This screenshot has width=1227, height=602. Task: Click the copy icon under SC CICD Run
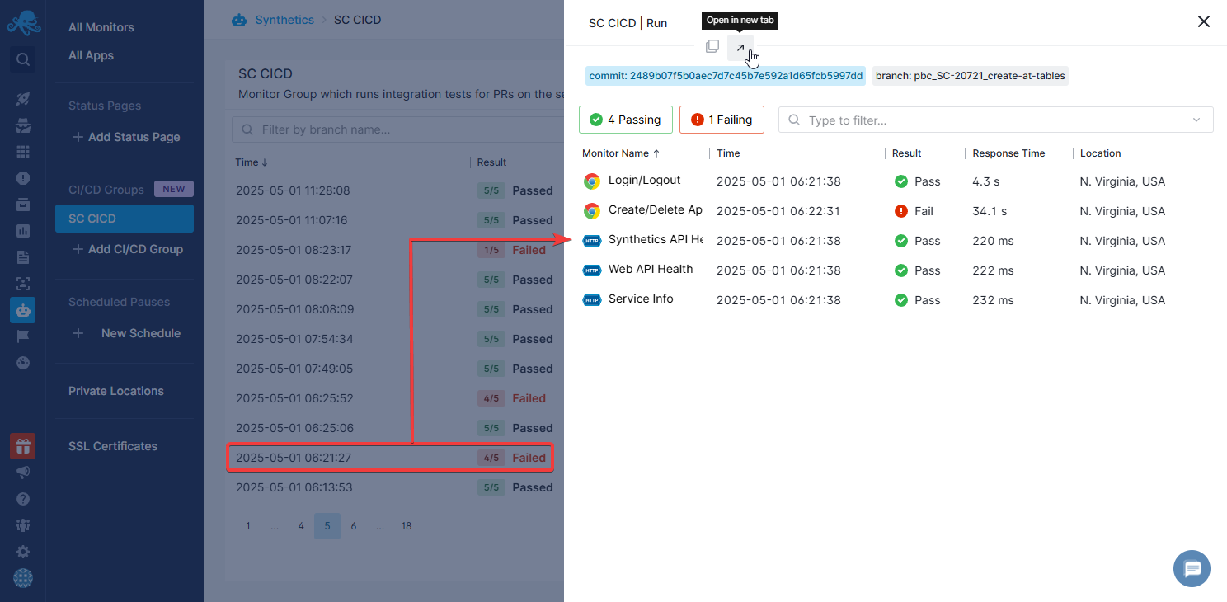point(712,47)
